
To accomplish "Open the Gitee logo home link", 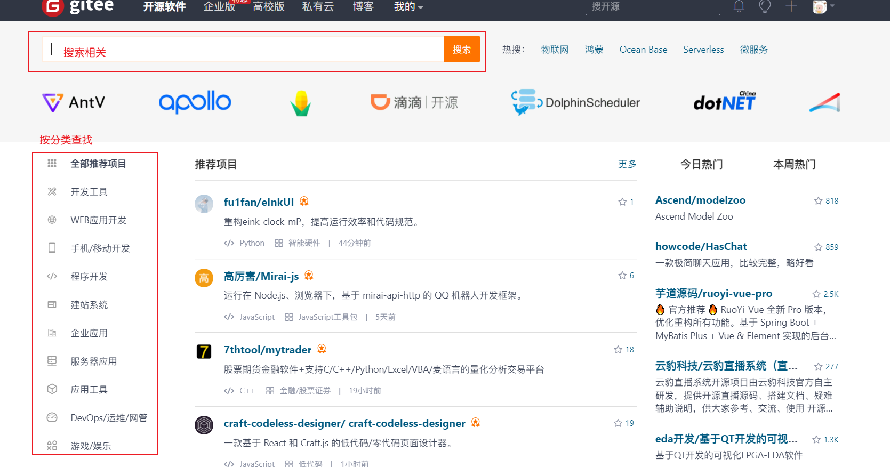I will pyautogui.click(x=78, y=7).
